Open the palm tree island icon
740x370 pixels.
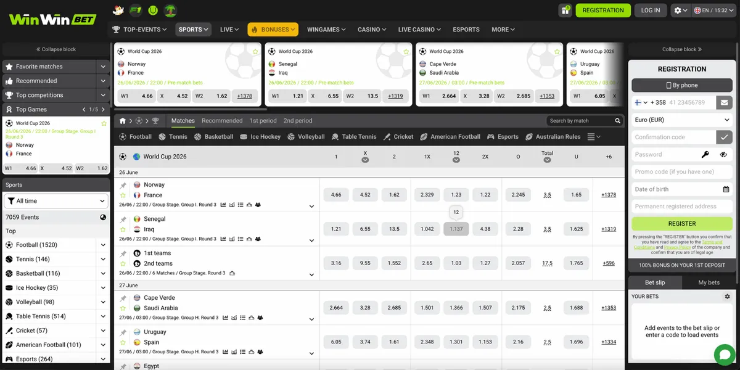(x=171, y=10)
